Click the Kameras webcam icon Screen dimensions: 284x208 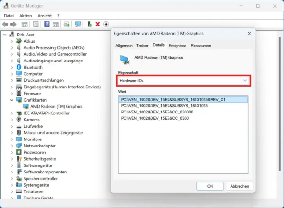click(x=19, y=120)
